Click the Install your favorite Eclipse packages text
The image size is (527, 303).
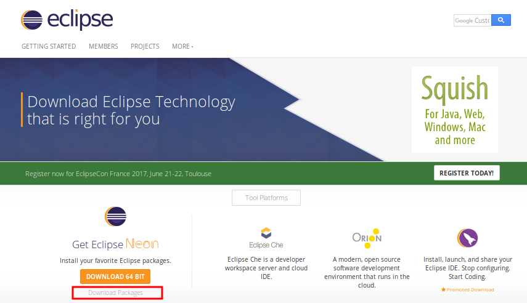[x=115, y=261]
